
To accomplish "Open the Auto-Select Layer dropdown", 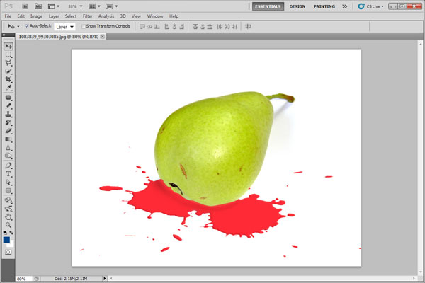I will 64,26.
